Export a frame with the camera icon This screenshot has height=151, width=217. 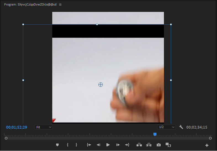[x=159, y=145]
